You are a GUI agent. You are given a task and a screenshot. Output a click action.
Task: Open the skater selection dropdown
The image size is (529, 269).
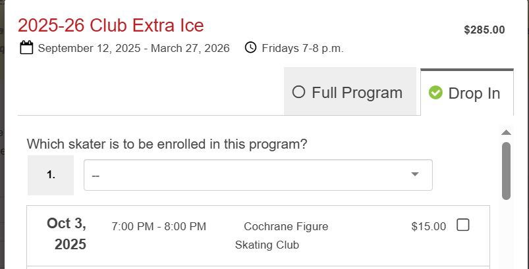click(x=258, y=175)
